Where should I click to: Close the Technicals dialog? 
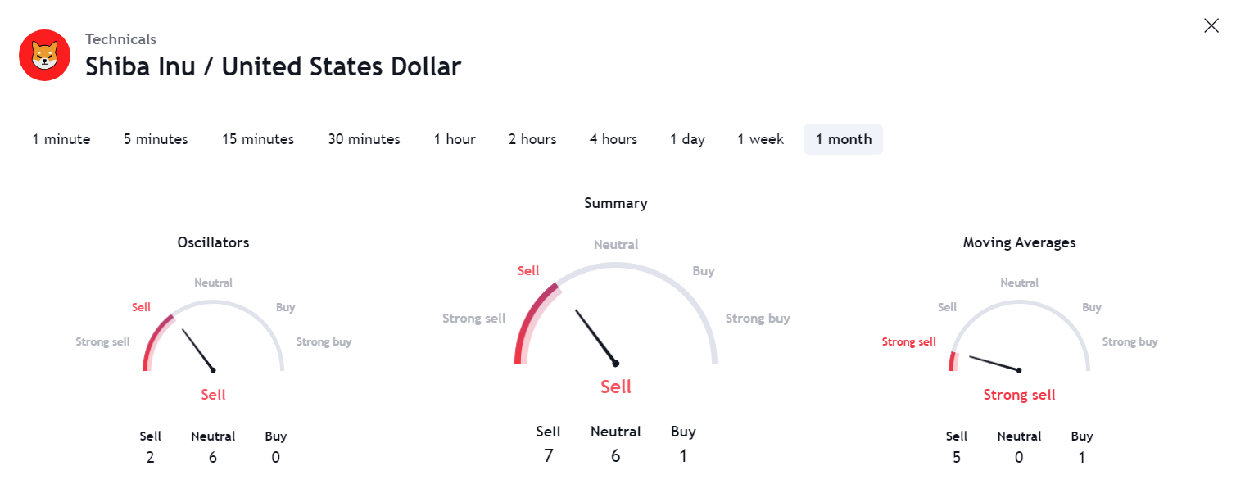point(1211,25)
